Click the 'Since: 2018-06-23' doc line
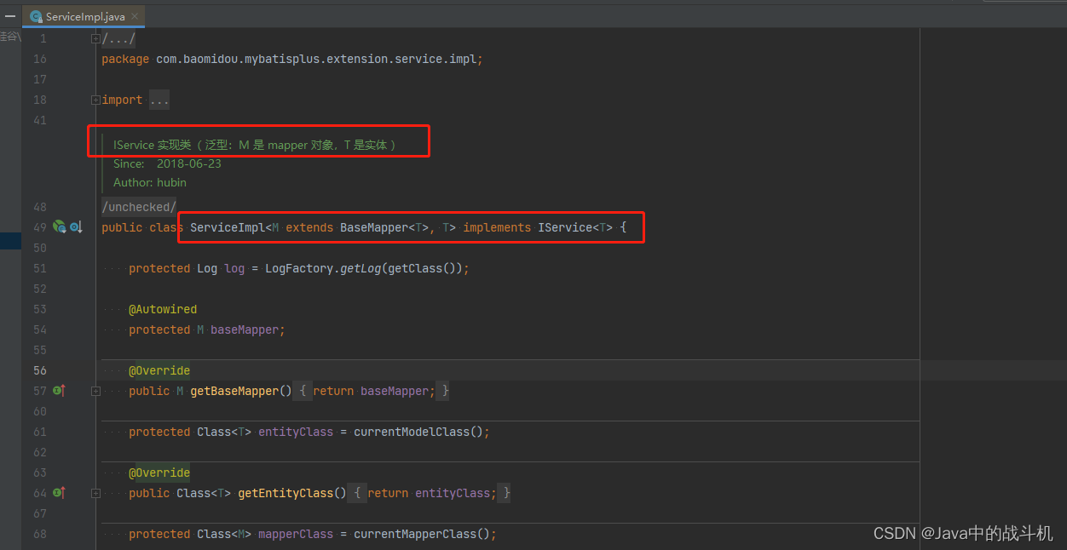This screenshot has height=550, width=1067. (167, 163)
